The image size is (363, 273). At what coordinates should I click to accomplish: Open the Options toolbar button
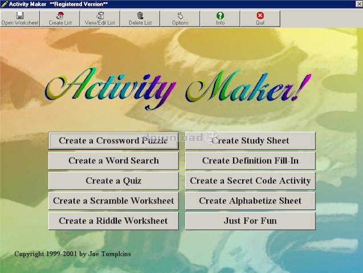tap(180, 18)
